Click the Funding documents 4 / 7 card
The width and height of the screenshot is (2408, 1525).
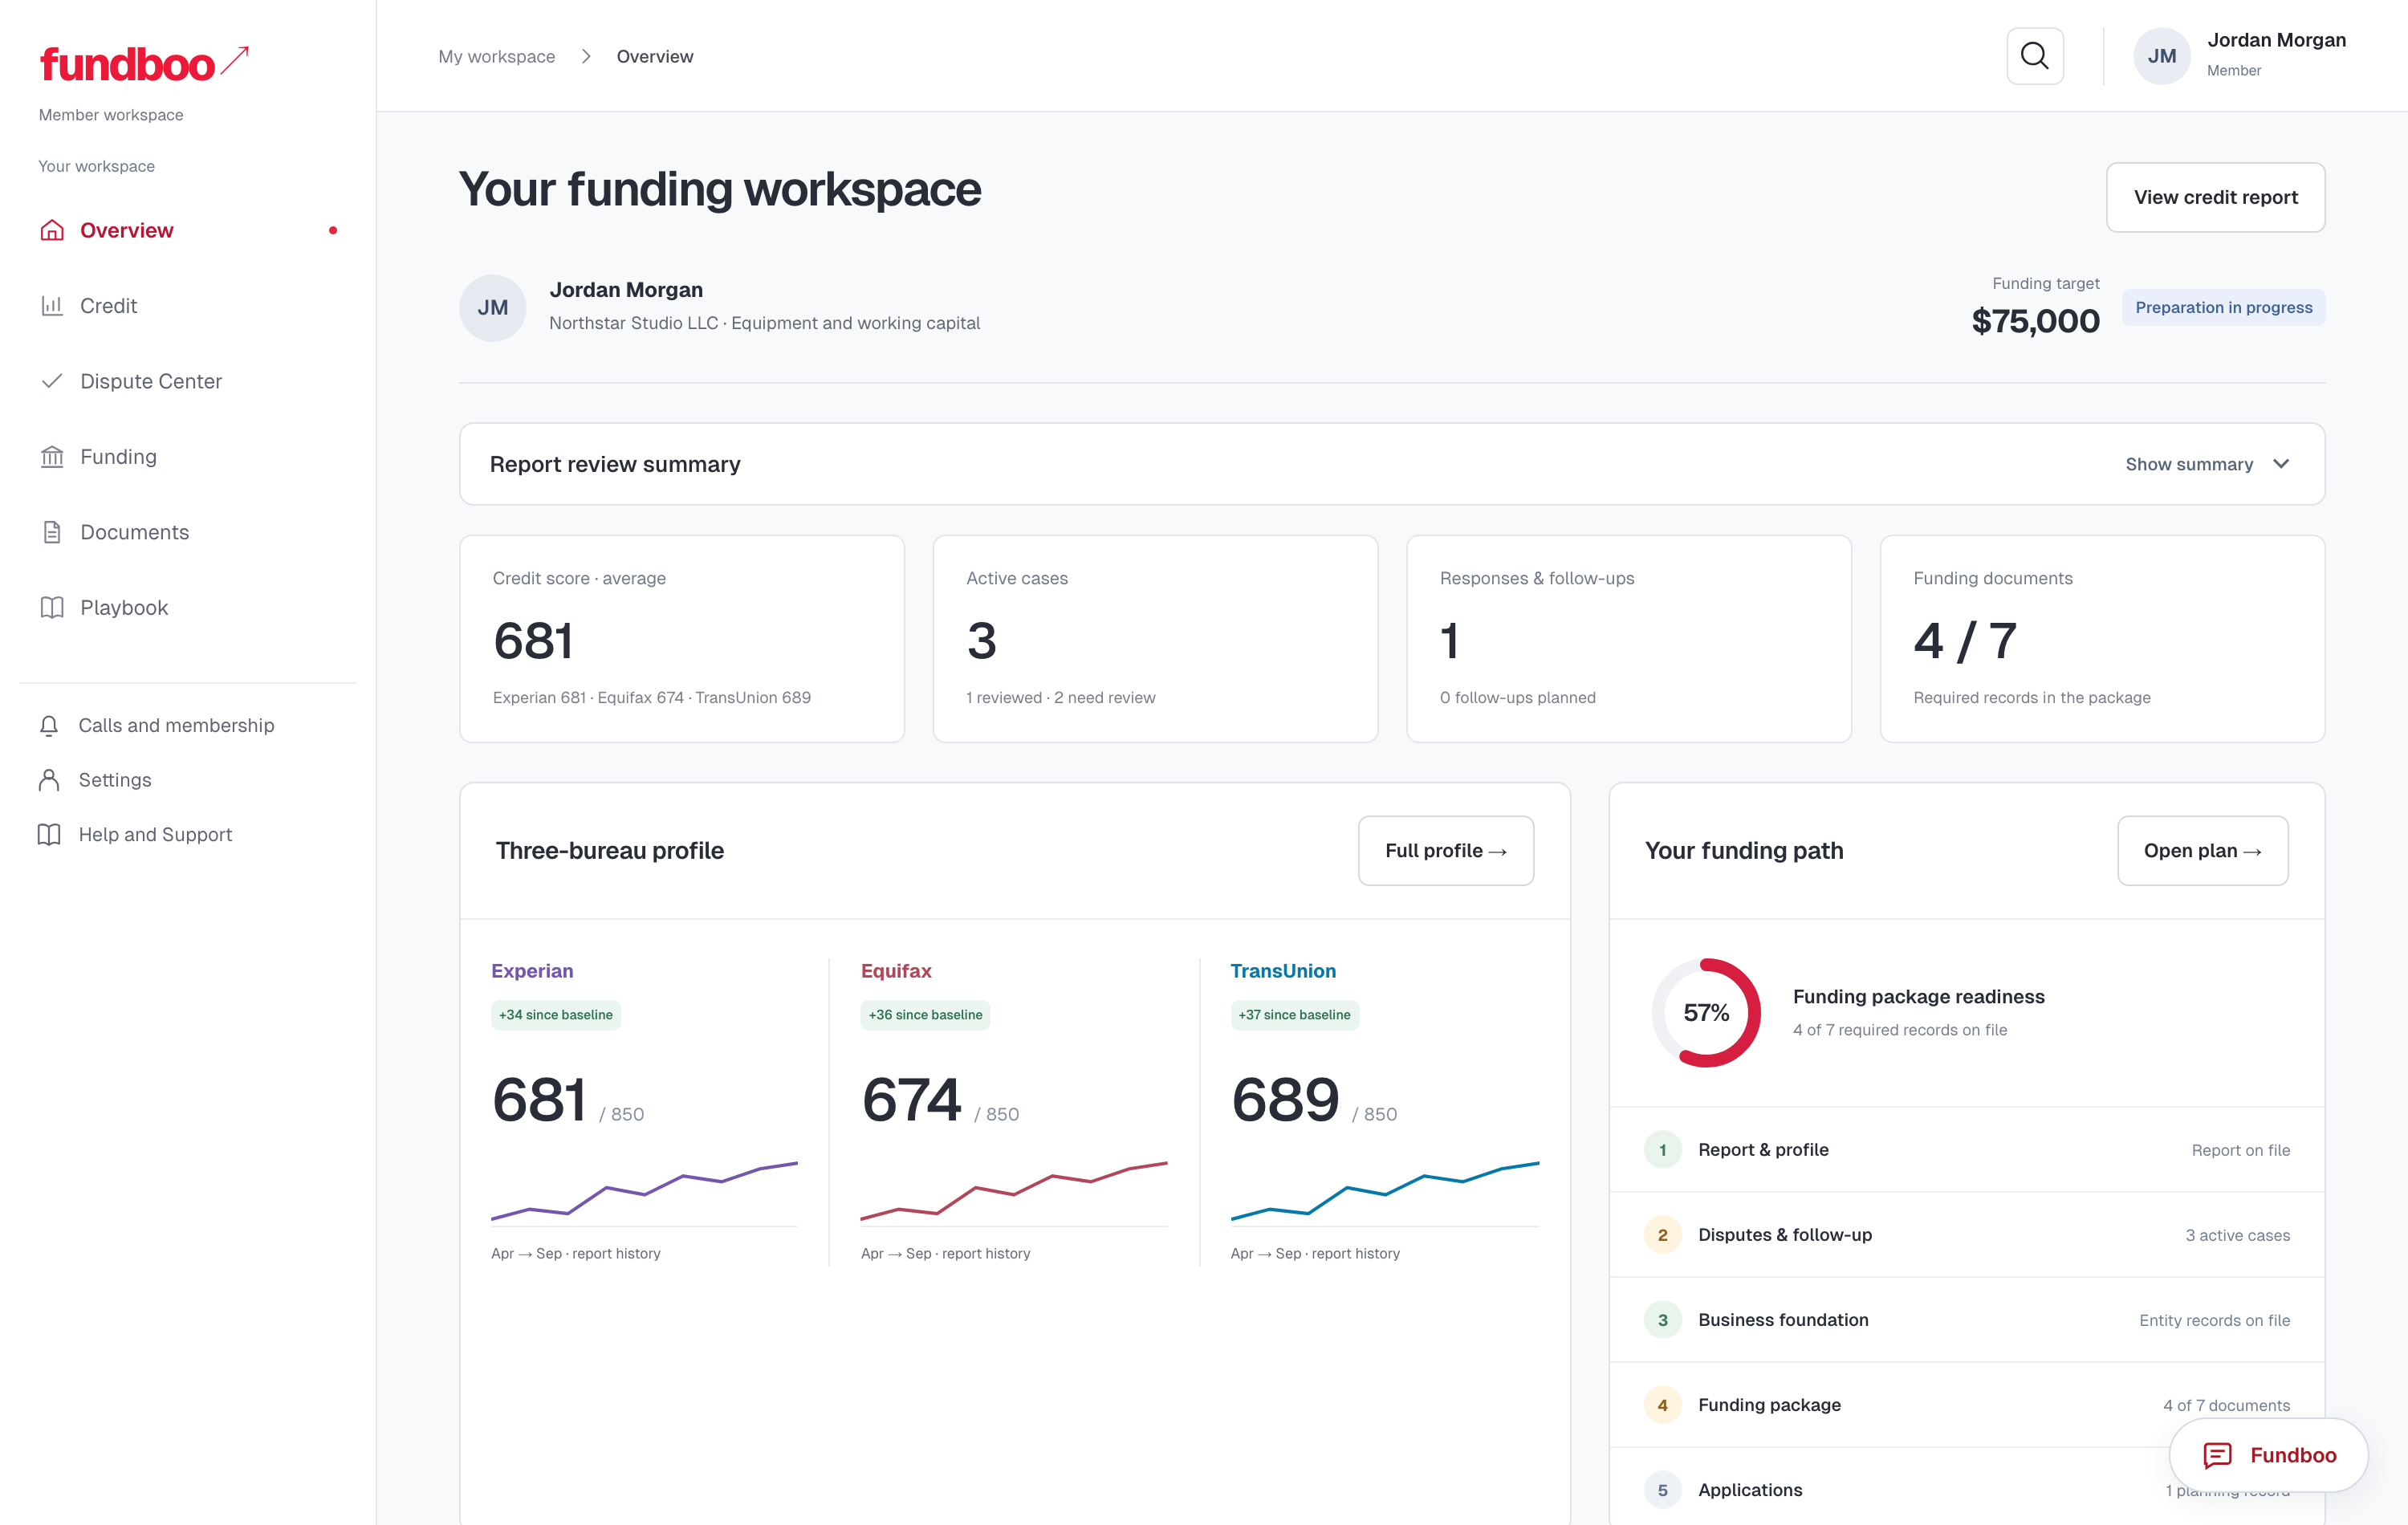[x=2102, y=639]
